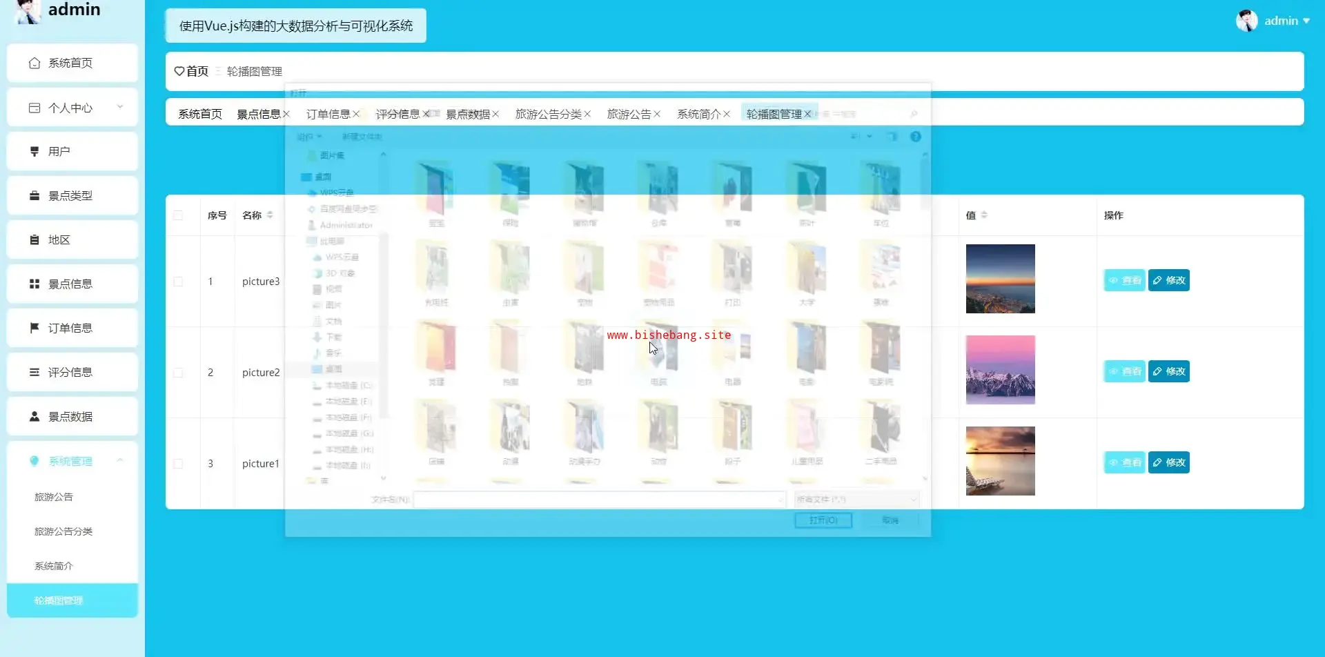The image size is (1325, 657).
Task: Toggle the select-all checkbox in the table header
Action: click(178, 215)
